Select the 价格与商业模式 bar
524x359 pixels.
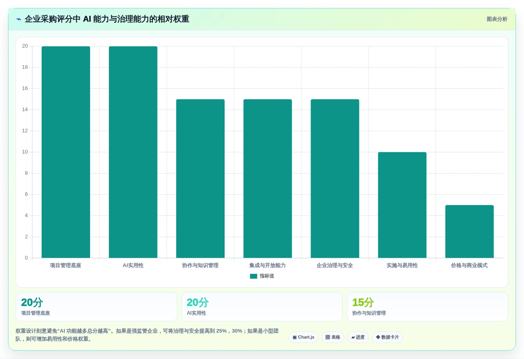point(469,231)
